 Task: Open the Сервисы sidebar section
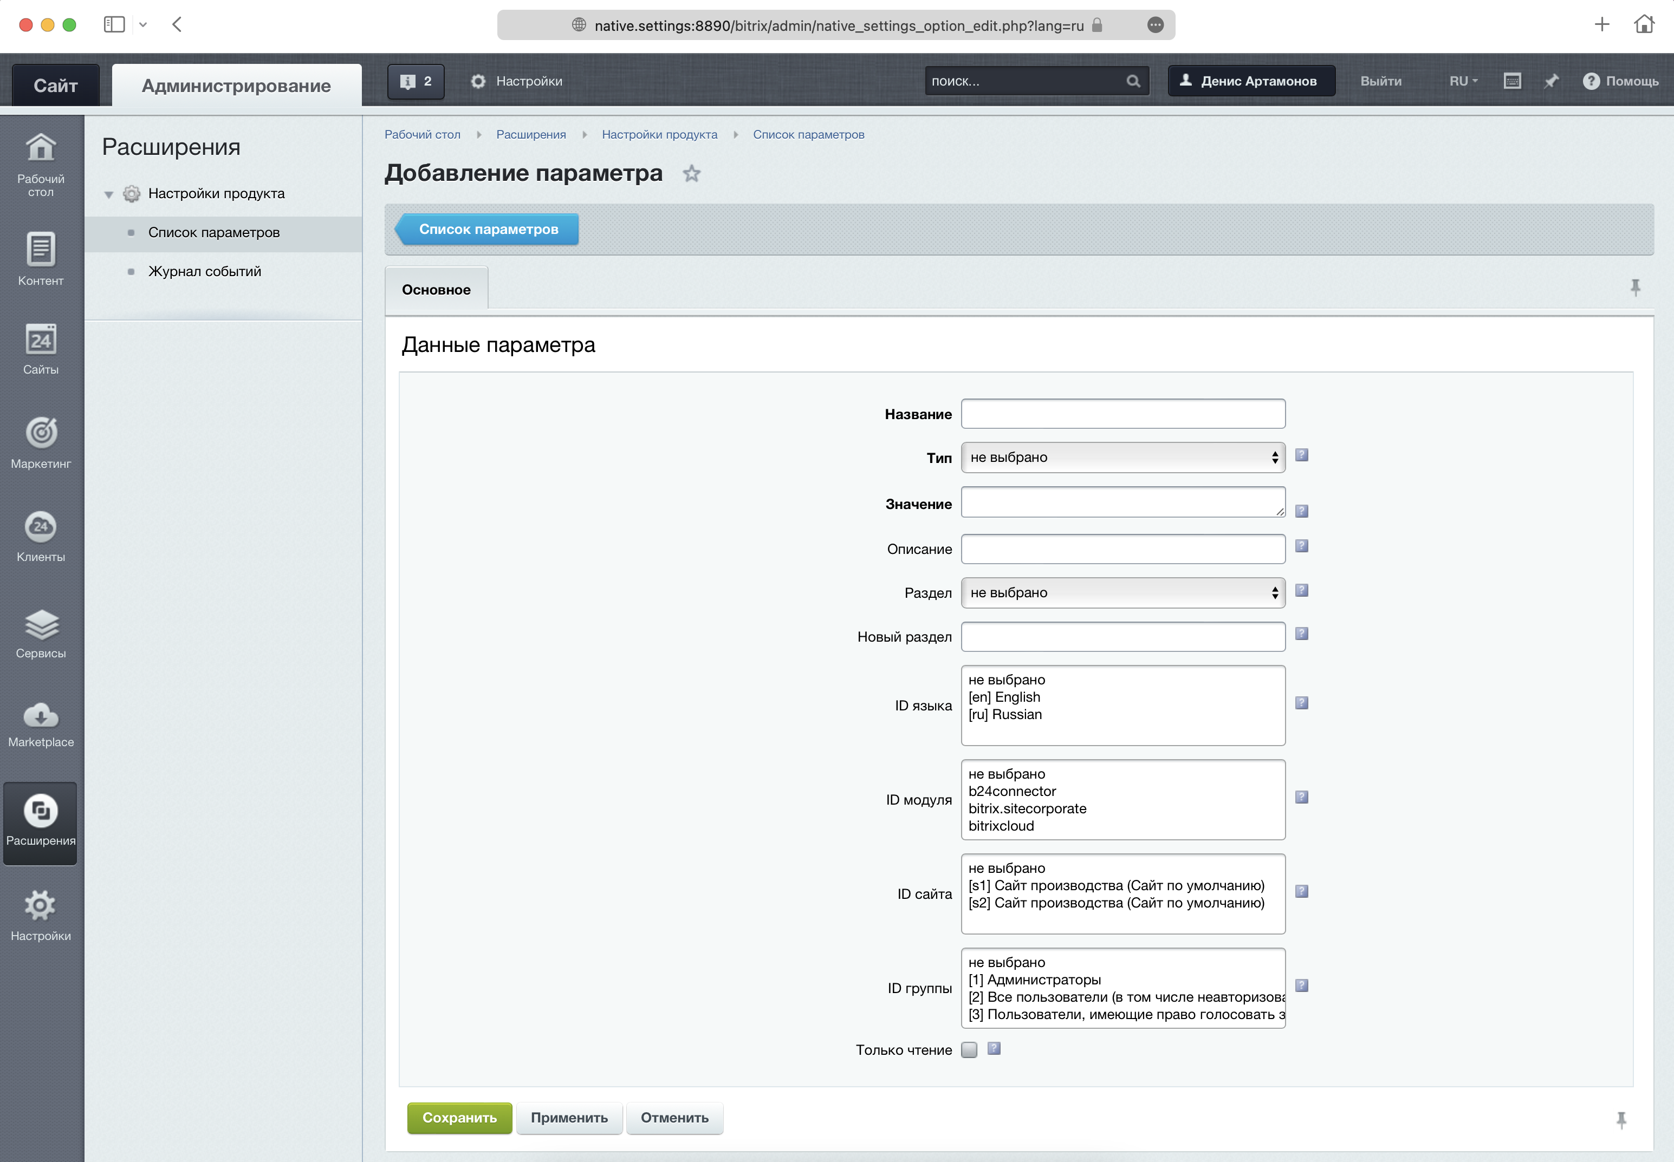click(x=41, y=634)
